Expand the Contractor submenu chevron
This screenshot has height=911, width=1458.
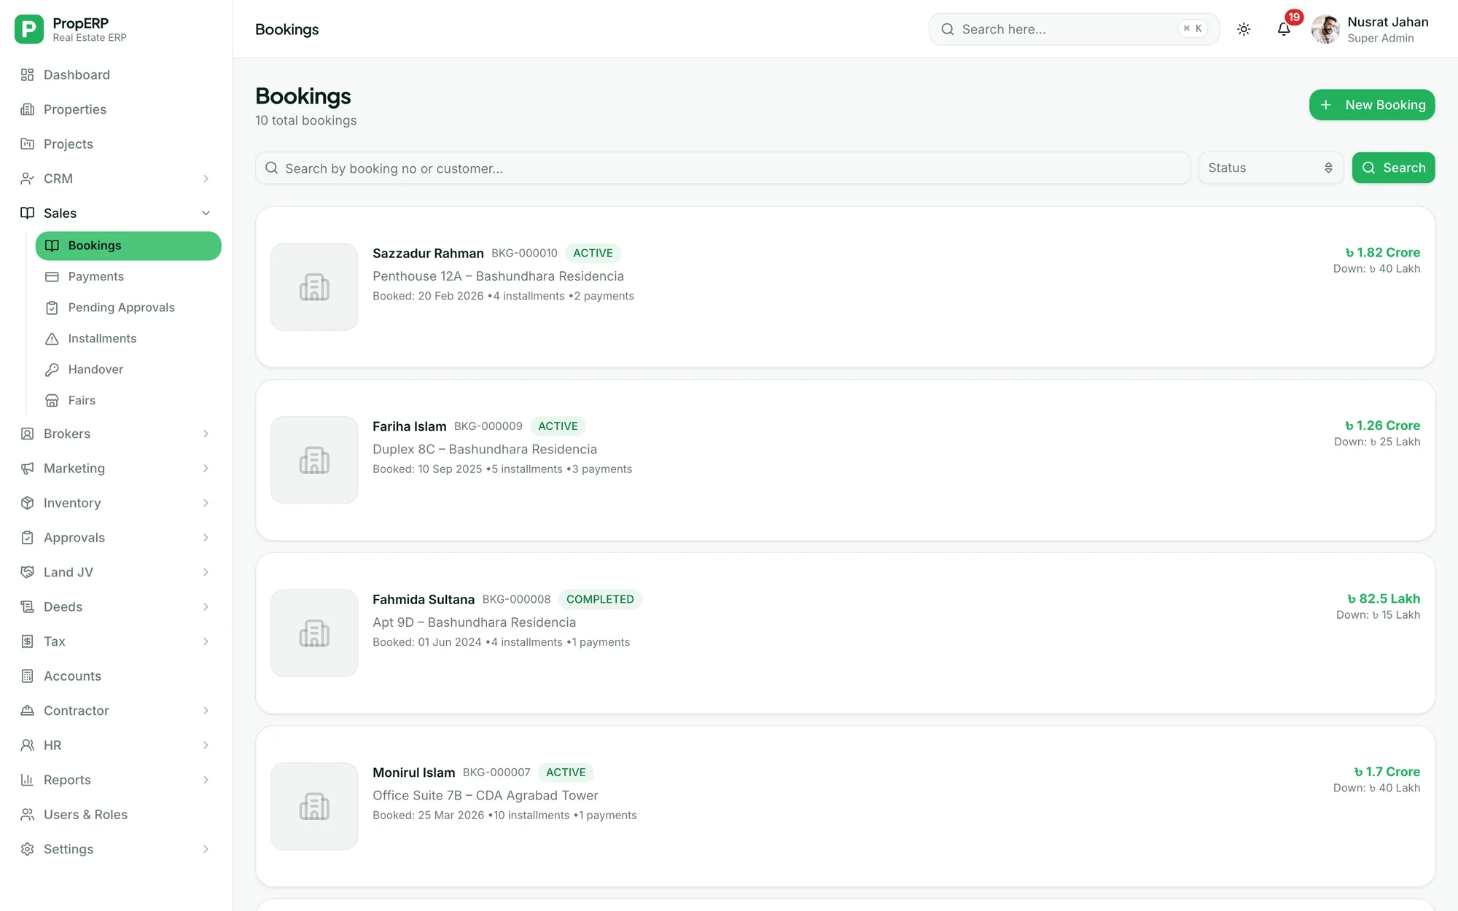(206, 711)
